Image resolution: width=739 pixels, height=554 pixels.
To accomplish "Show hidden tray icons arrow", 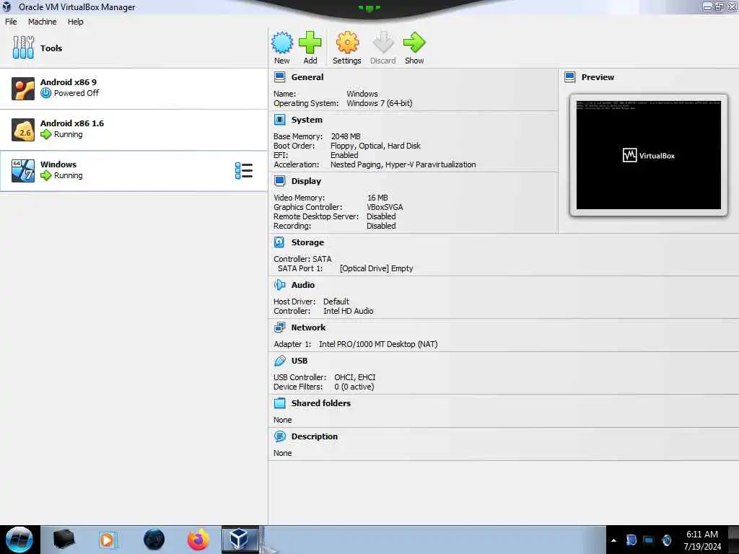I will click(613, 540).
